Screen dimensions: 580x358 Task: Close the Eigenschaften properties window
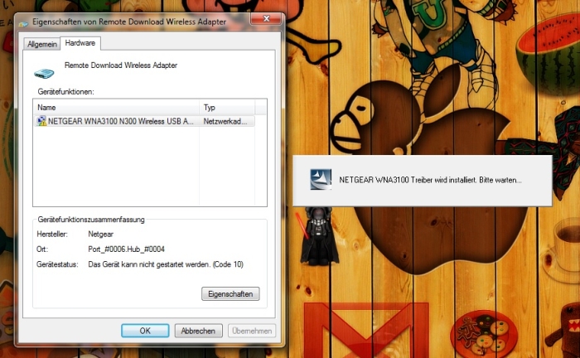[x=266, y=18]
